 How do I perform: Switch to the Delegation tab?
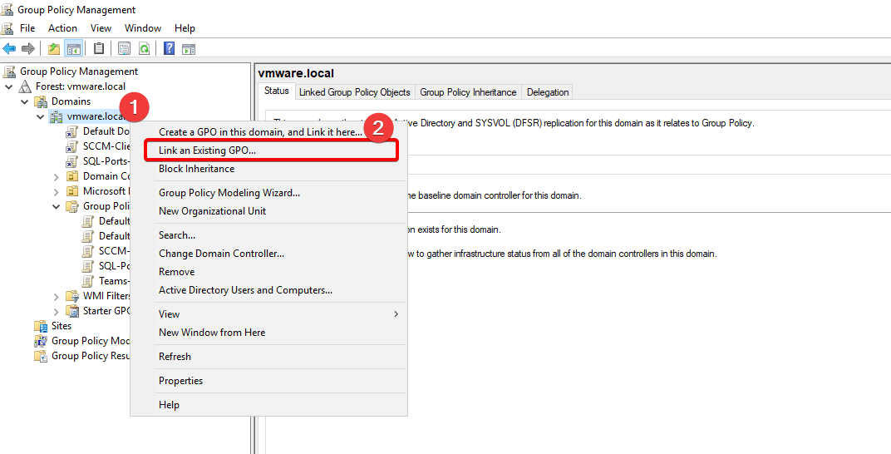[x=548, y=92]
